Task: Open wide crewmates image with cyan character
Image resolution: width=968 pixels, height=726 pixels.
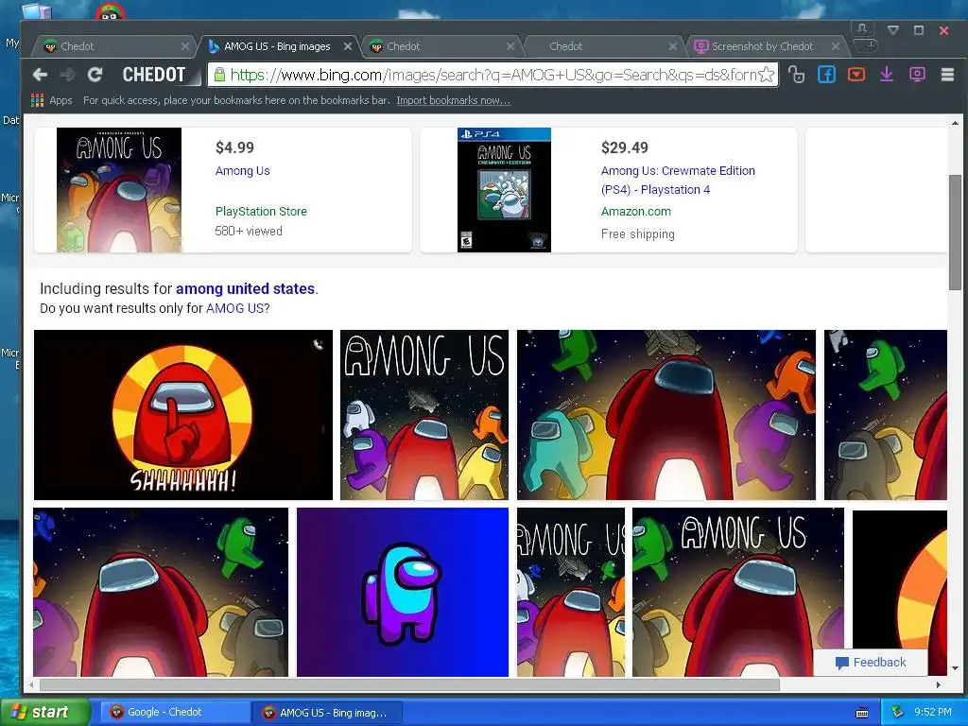Action: point(666,415)
